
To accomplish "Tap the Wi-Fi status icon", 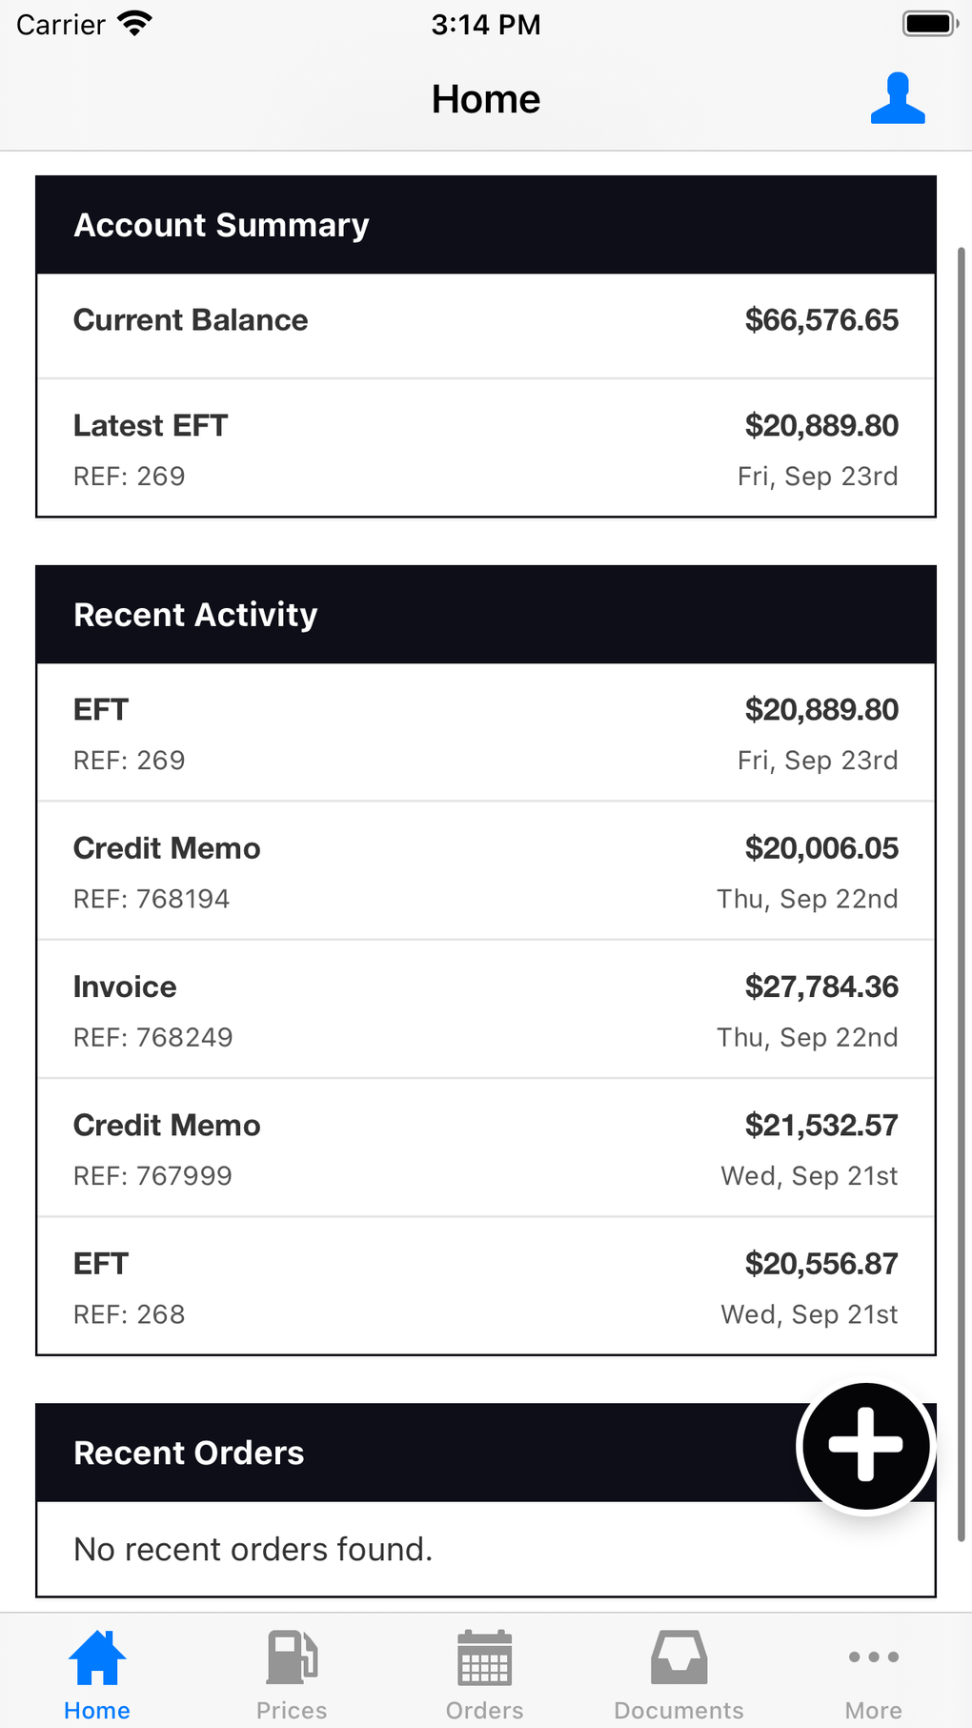I will click(135, 24).
